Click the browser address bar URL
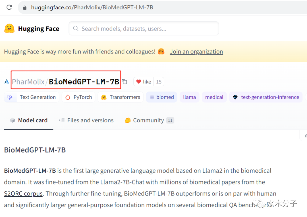This screenshot has height=217, width=307. pos(92,7)
